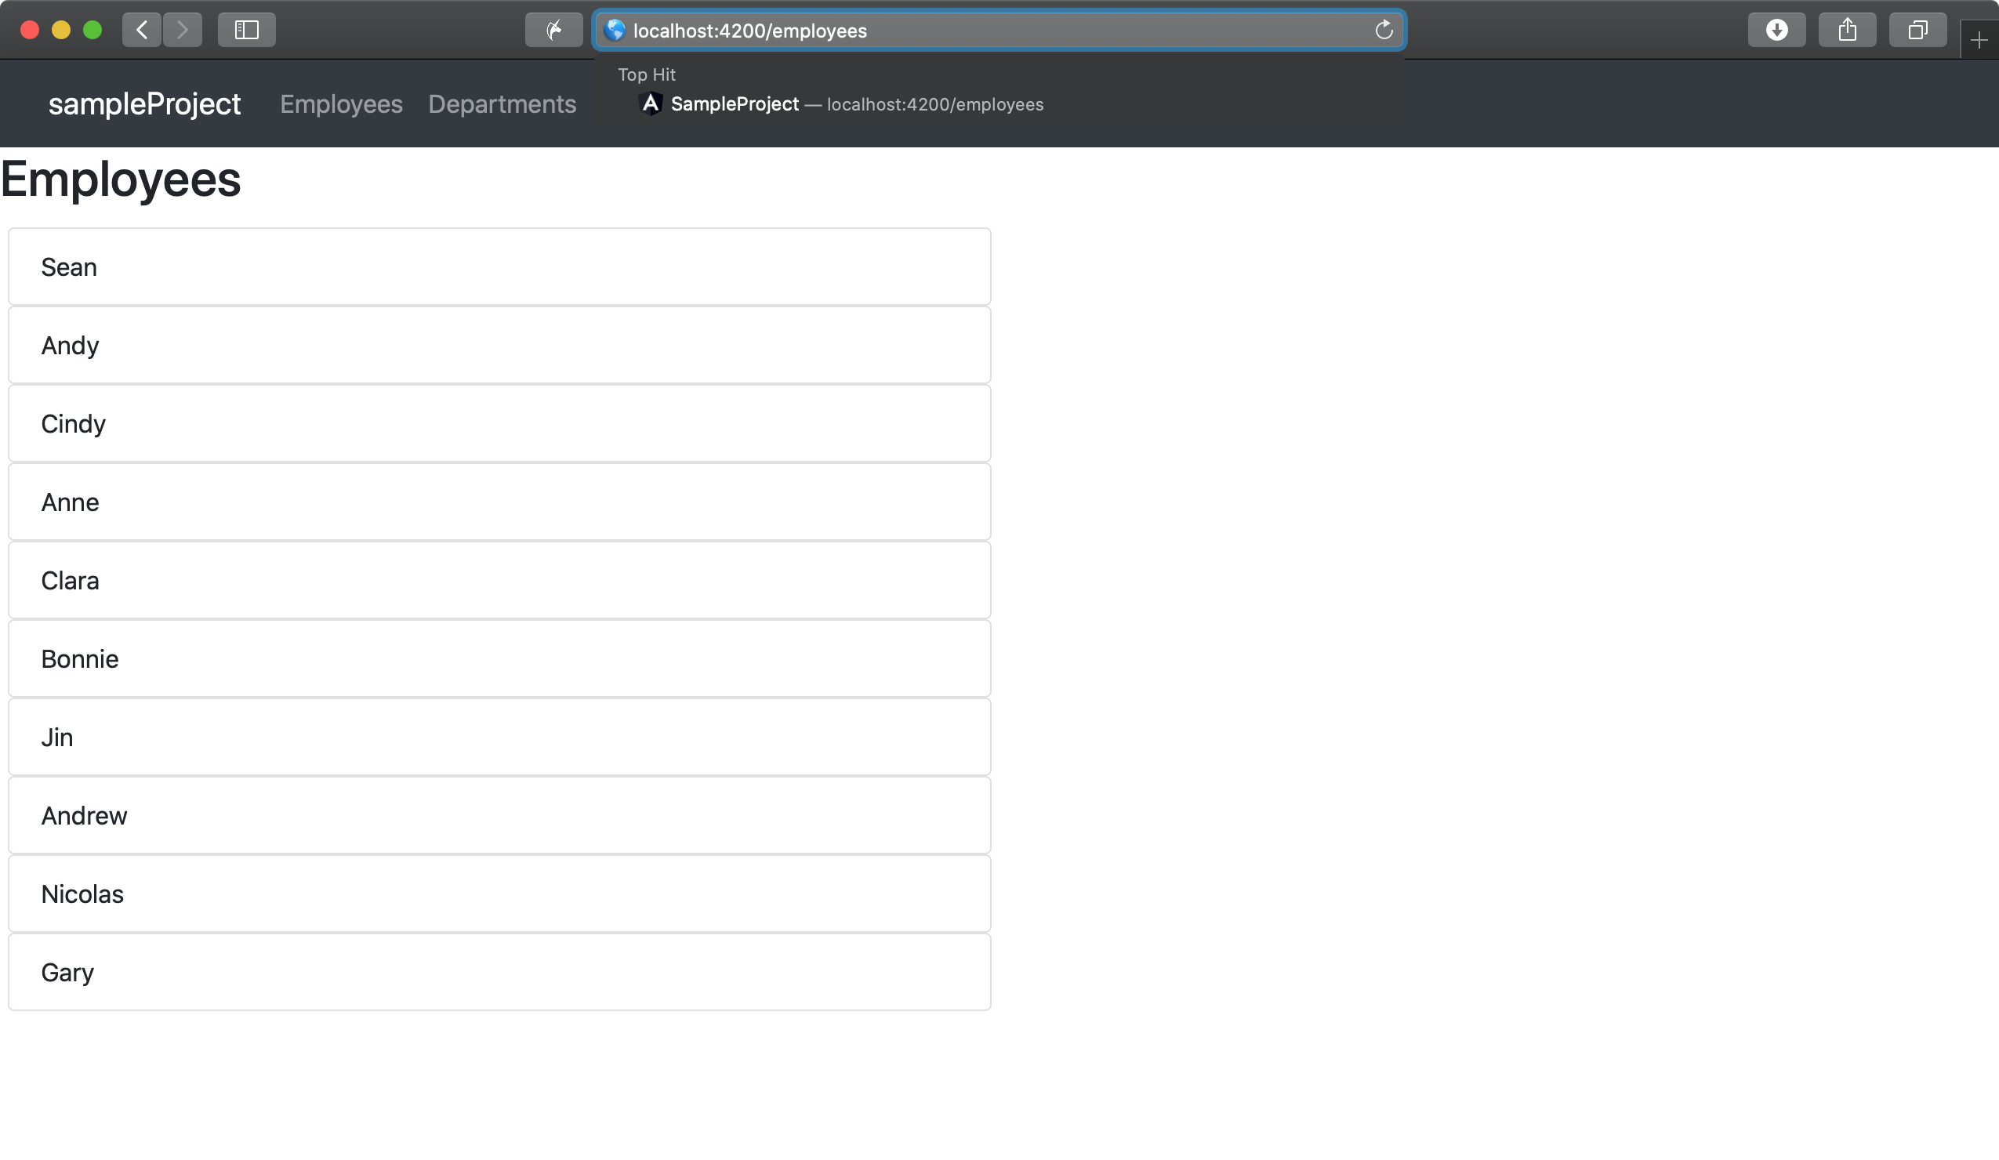
Task: Select the SampleProject top hit suggestion
Action: click(841, 105)
